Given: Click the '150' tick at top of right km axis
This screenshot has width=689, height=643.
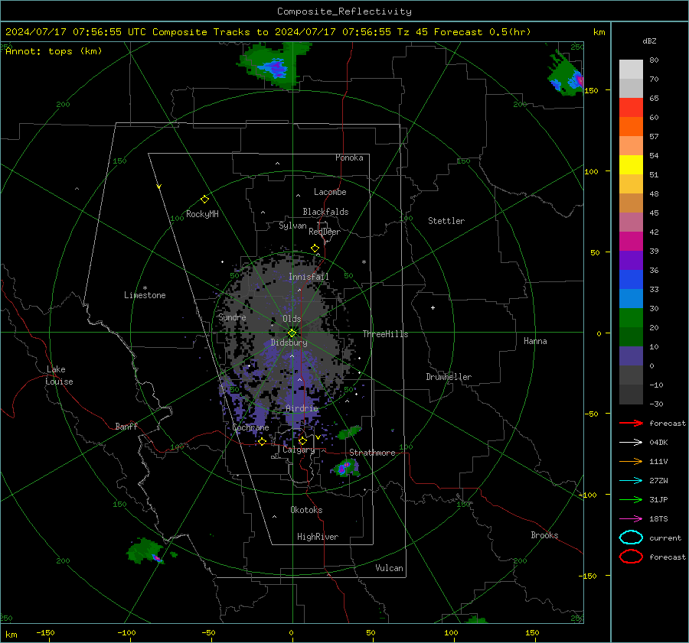Looking at the screenshot, I should point(591,90).
